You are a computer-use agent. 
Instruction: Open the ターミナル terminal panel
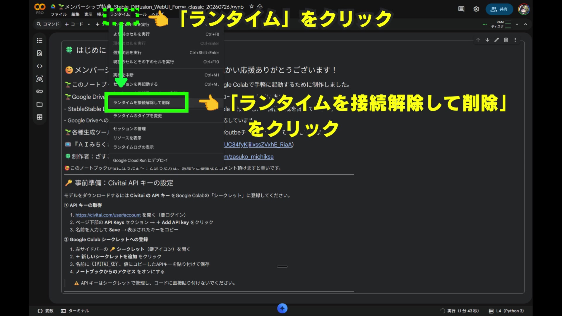click(75, 311)
